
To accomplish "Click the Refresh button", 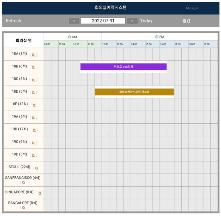I will point(13,21).
